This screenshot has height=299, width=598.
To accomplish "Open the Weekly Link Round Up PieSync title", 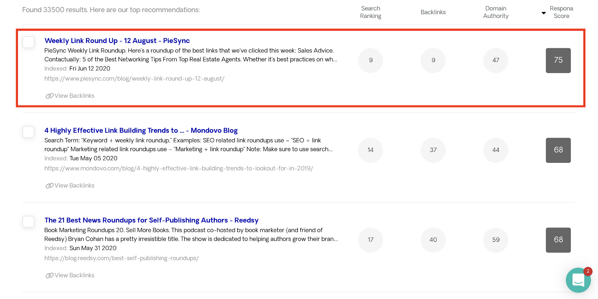I will coord(117,41).
